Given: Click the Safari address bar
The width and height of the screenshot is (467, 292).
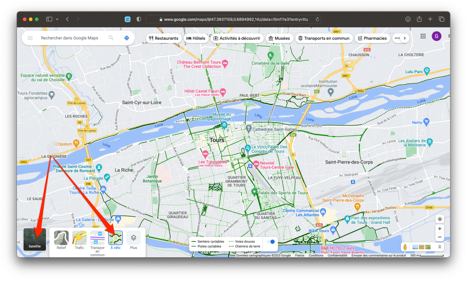Looking at the screenshot, I should [233, 19].
